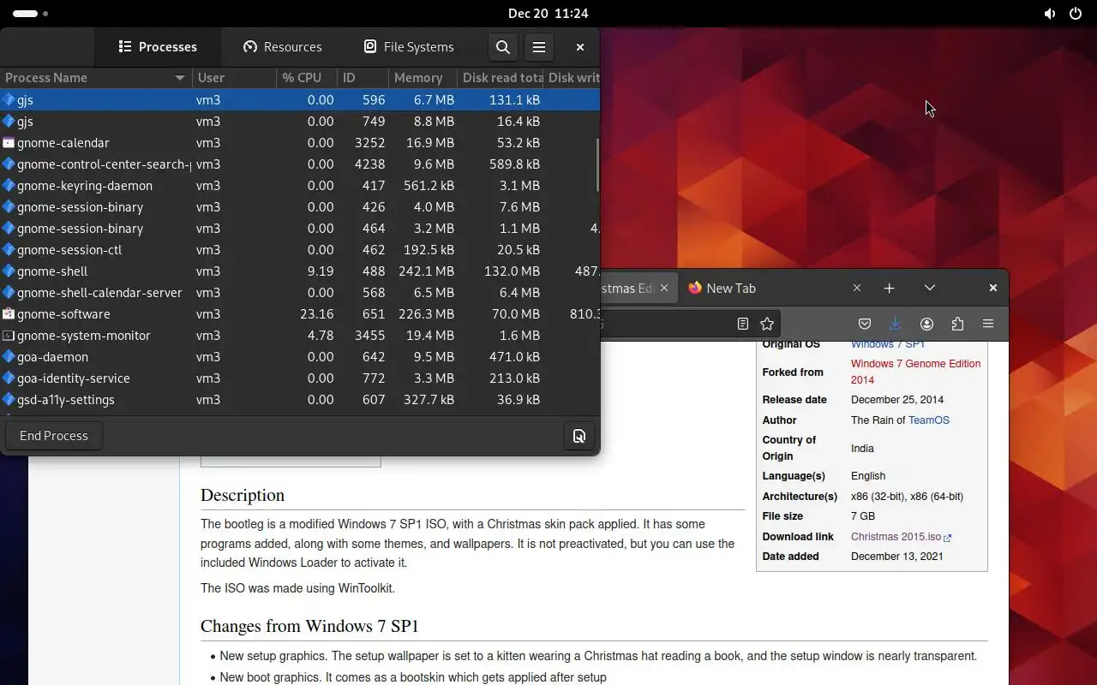The image size is (1097, 685).
Task: Switch to the Resources tab
Action: tap(282, 47)
